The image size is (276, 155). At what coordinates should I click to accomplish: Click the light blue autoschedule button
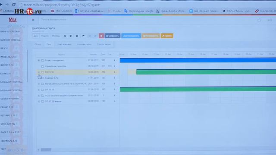pos(131,36)
